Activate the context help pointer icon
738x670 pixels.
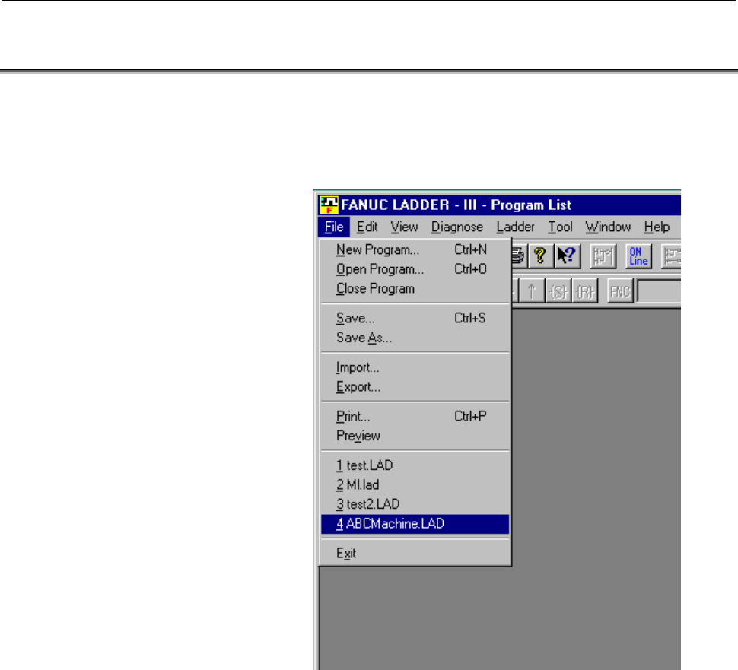coord(567,256)
